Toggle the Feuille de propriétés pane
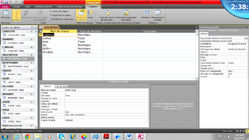249x140 pixels. pyautogui.click(x=81, y=14)
